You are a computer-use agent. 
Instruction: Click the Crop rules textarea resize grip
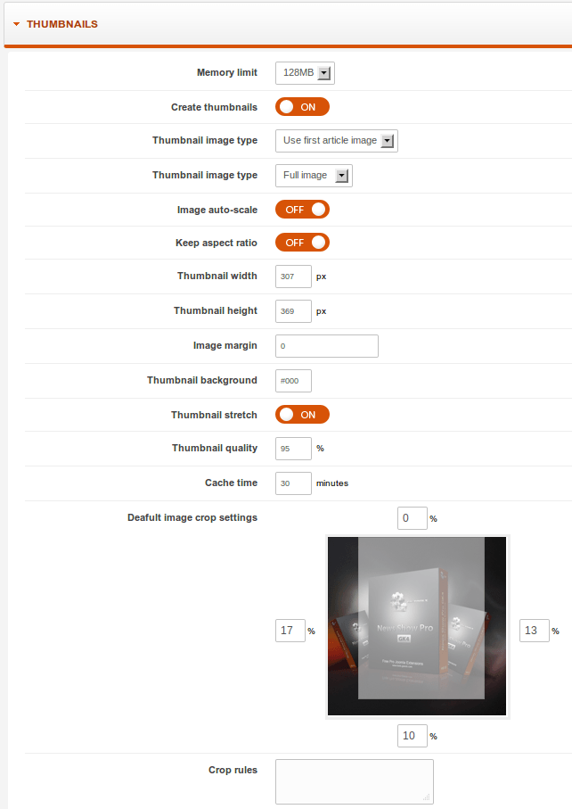tap(426, 797)
